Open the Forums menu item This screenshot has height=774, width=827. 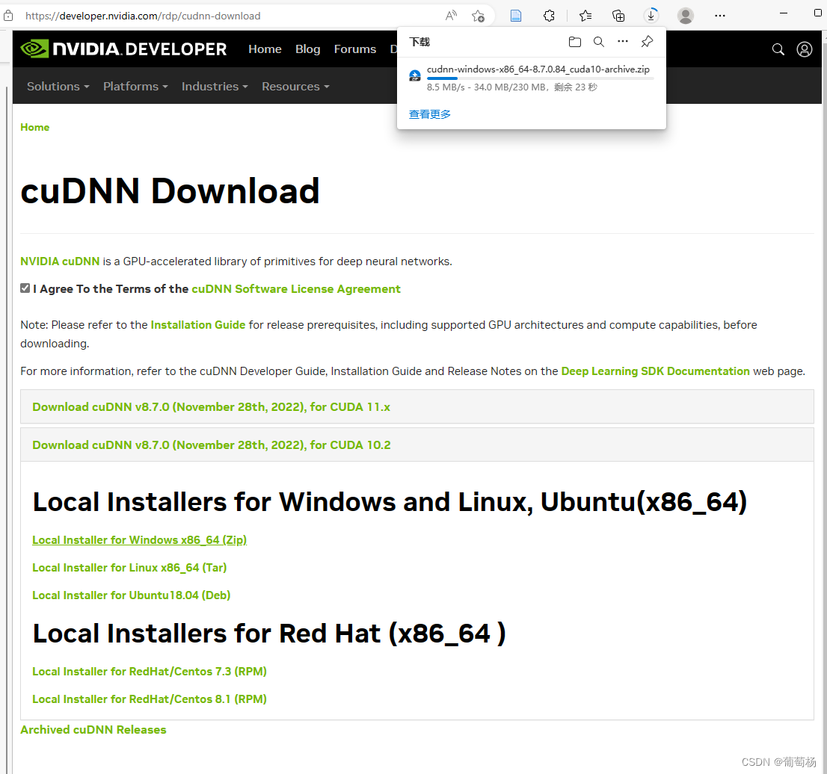(354, 49)
